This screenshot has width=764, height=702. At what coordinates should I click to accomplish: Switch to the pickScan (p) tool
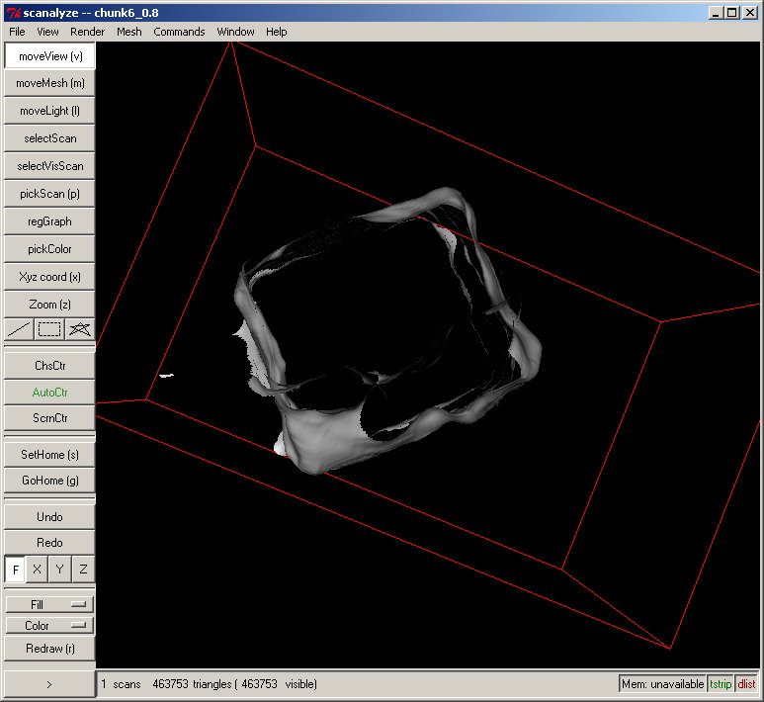[49, 194]
